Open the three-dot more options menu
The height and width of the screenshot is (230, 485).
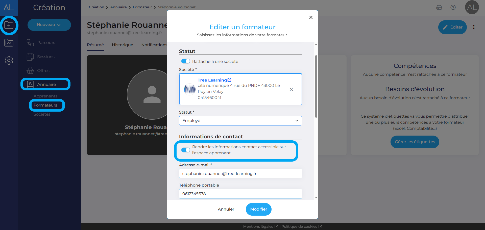coord(474,27)
